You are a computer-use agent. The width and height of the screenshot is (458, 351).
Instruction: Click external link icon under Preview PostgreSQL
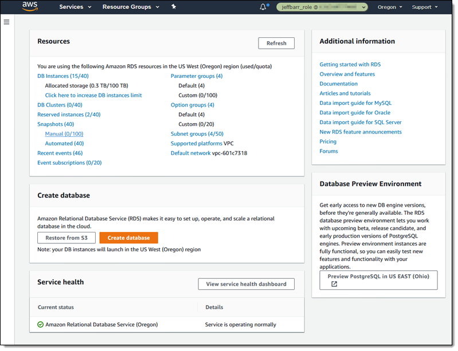334,284
